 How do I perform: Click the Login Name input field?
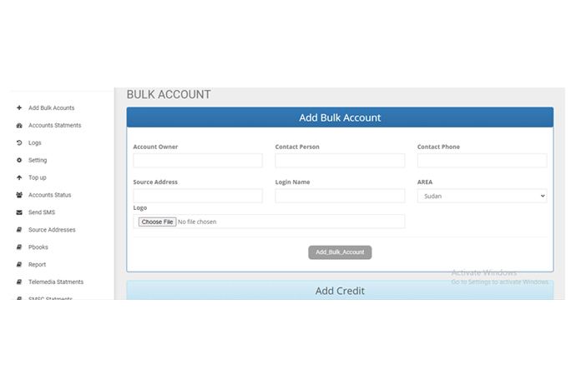(x=340, y=196)
